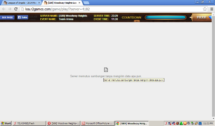This screenshot has height=126, width=215.
Task: Open the Chrome hamburger menu
Action: pyautogui.click(x=212, y=9)
